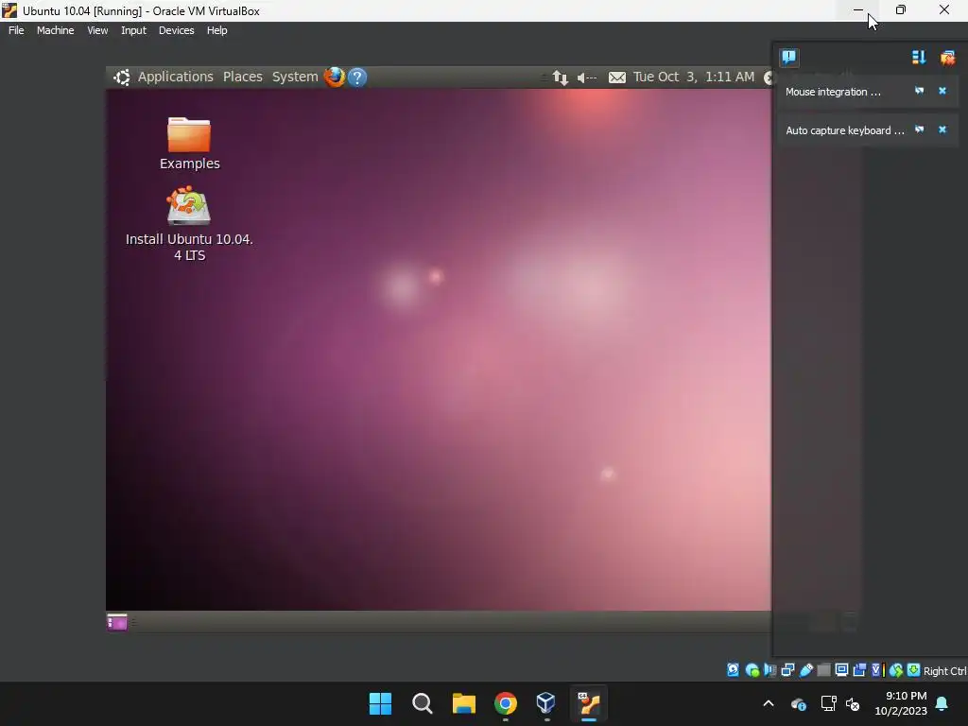Open Ubuntu Places menu
Image resolution: width=968 pixels, height=726 pixels.
coord(243,77)
